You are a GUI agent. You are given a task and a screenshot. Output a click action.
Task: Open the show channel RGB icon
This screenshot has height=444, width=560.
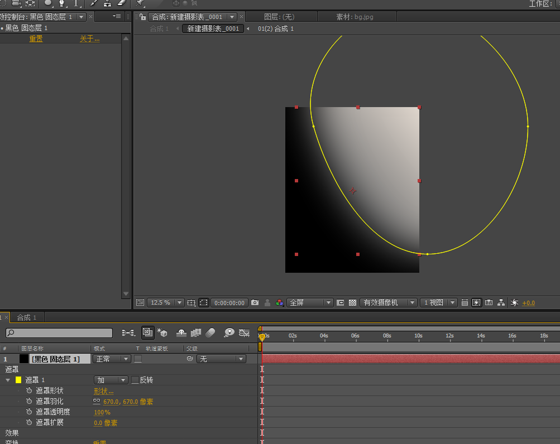(x=280, y=302)
